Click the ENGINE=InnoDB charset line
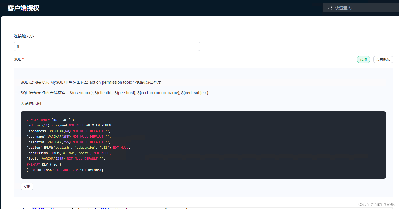The height and width of the screenshot is (209, 399). click(x=65, y=170)
